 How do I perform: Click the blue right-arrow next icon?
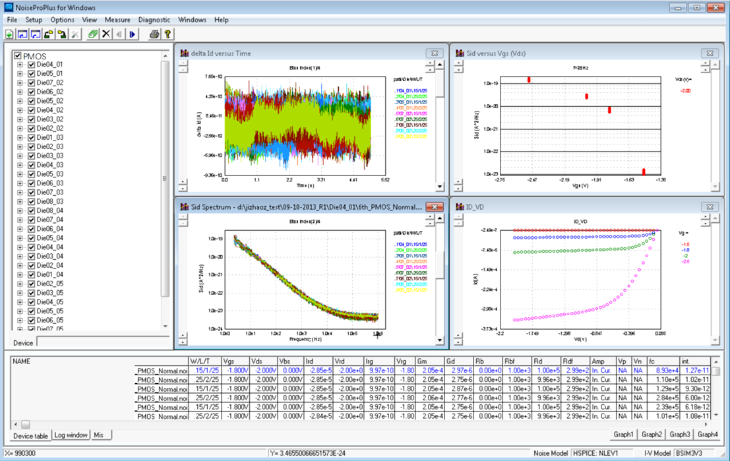tap(133, 34)
